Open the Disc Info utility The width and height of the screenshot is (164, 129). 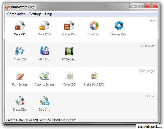click(45, 101)
